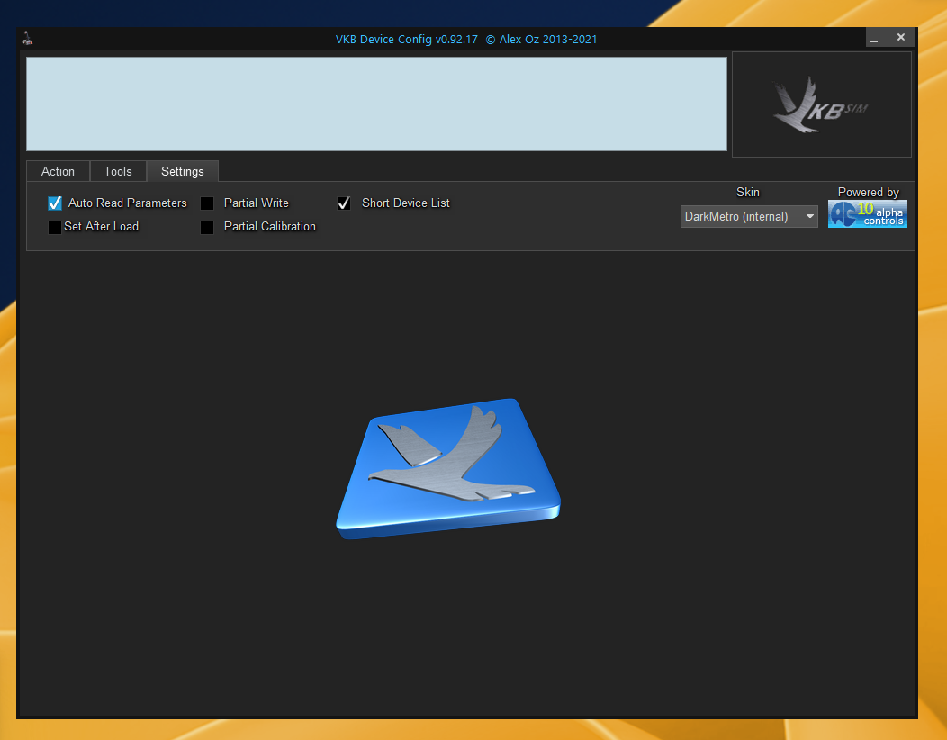Viewport: 947px width, 740px height.
Task: Disable Short Device List
Action: (x=344, y=203)
